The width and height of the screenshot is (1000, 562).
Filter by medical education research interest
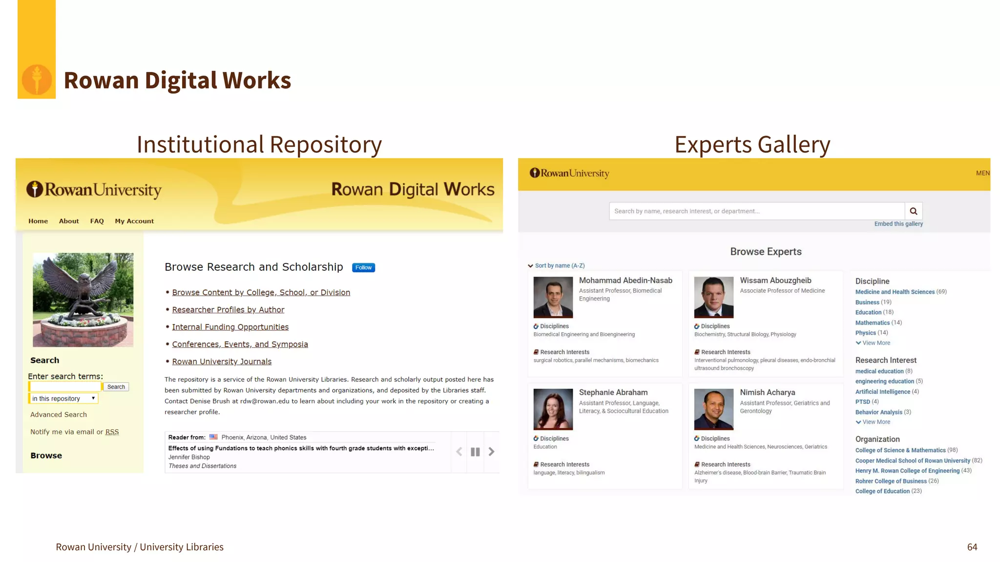[x=879, y=371]
